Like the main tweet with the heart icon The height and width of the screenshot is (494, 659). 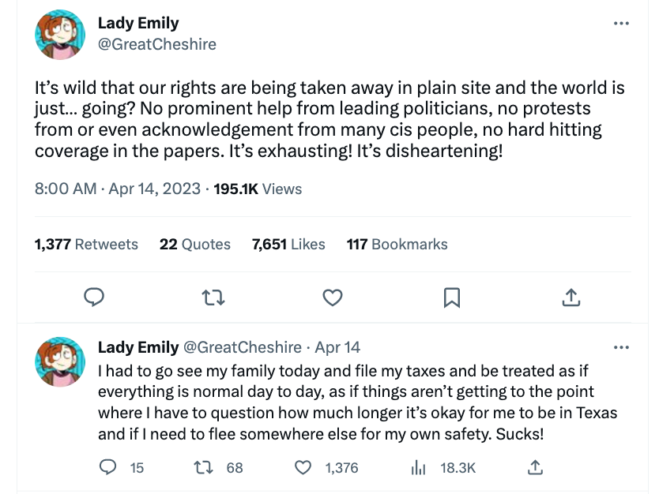tap(333, 298)
